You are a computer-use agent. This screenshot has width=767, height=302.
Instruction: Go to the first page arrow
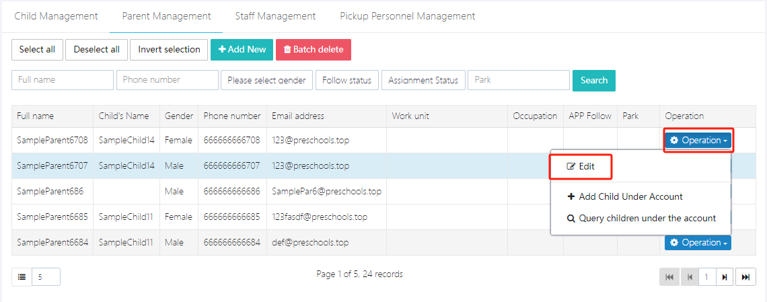pos(669,276)
